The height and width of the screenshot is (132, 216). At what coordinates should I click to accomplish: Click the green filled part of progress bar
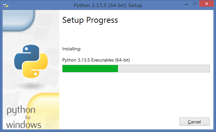pyautogui.click(x=90, y=69)
